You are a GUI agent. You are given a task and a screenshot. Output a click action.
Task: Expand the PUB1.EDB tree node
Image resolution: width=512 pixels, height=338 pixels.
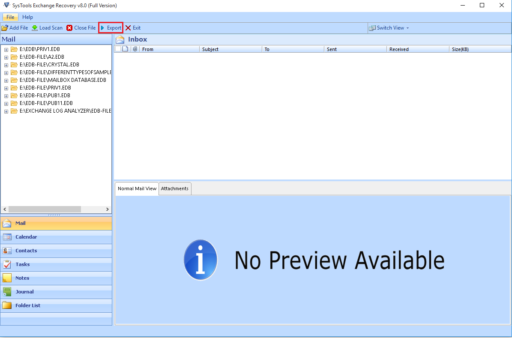point(6,96)
